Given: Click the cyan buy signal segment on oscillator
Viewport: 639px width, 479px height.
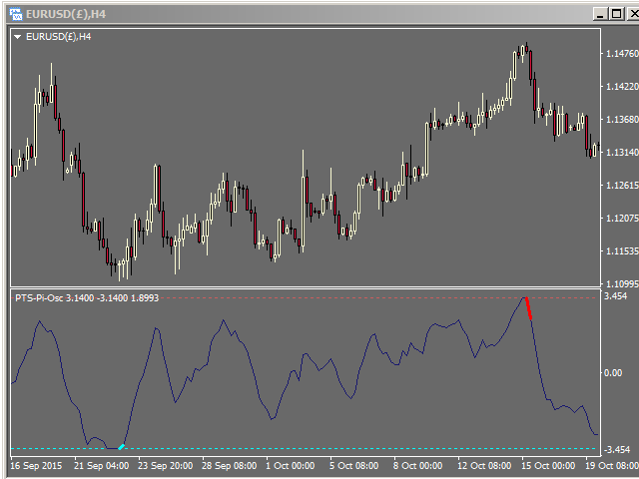Looking at the screenshot, I should (x=121, y=447).
